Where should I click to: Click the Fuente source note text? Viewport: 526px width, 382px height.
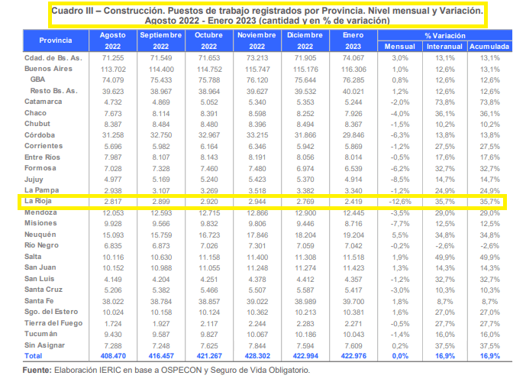pos(166,371)
